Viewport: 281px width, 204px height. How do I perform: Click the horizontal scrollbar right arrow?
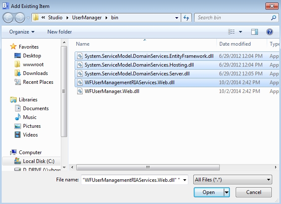pos(276,167)
